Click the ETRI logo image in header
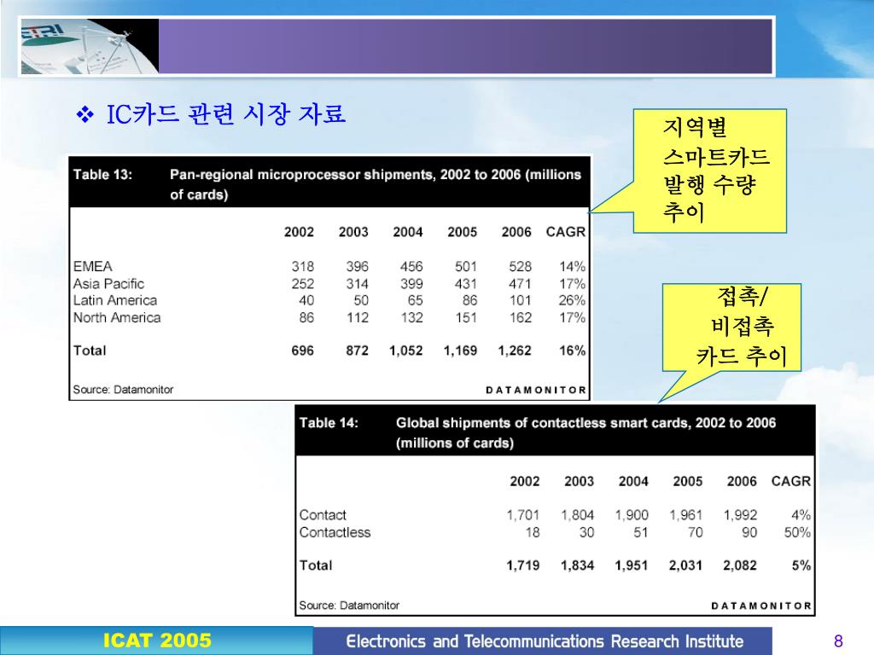Viewport: 874px width, 655px height. click(90, 46)
